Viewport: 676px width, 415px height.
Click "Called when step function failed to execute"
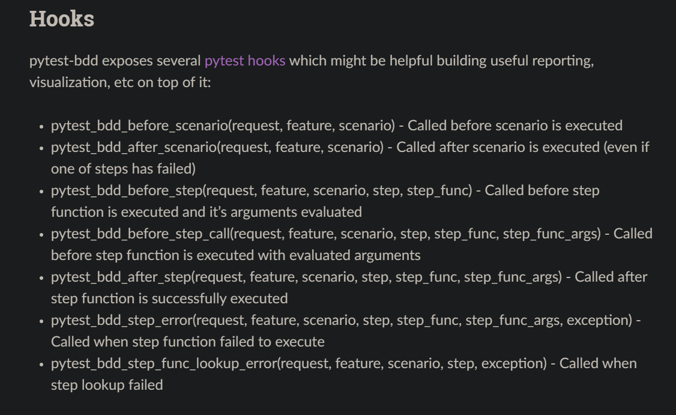click(x=187, y=342)
